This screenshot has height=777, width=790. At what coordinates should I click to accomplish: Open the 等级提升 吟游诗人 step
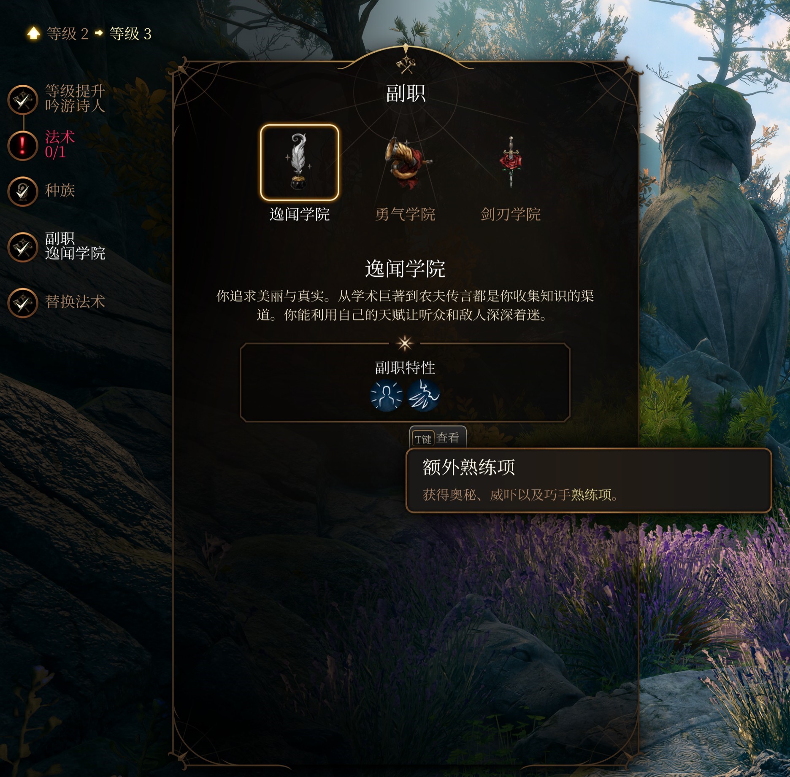tap(57, 100)
